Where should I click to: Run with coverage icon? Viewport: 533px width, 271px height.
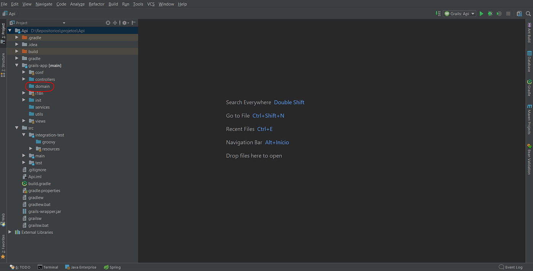click(x=499, y=13)
